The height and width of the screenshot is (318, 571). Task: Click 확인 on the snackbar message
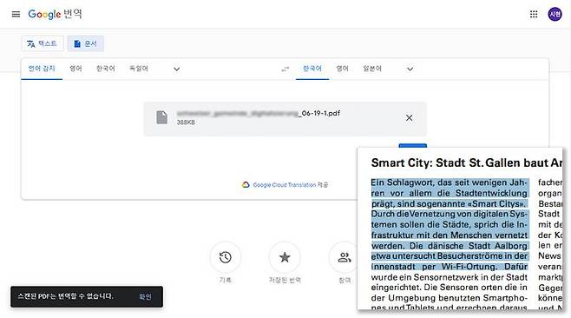point(145,297)
